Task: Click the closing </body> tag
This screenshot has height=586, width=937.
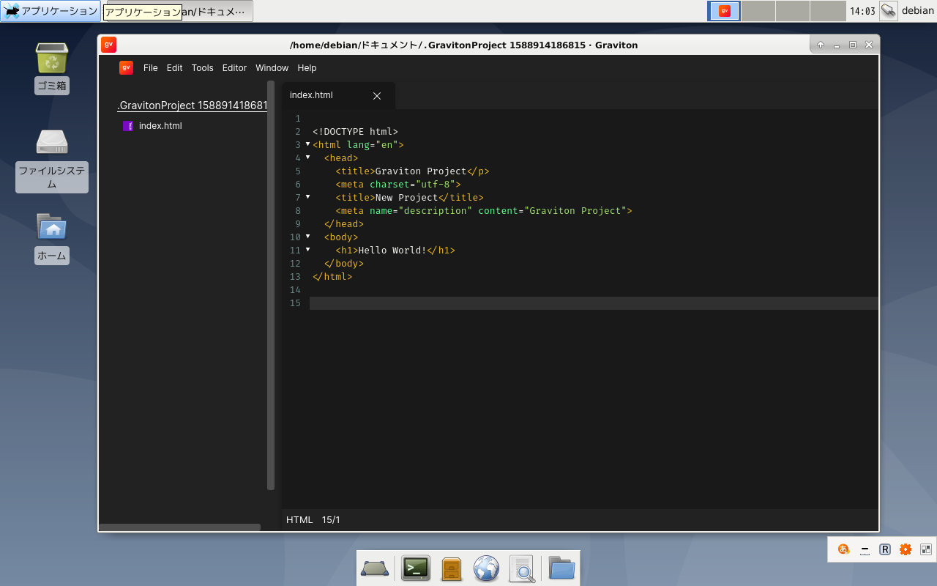Action: (x=344, y=264)
